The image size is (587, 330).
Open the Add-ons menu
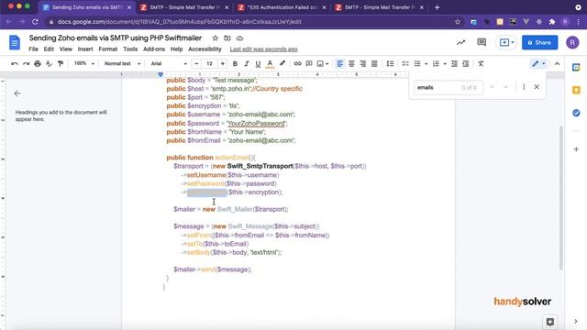click(x=154, y=49)
